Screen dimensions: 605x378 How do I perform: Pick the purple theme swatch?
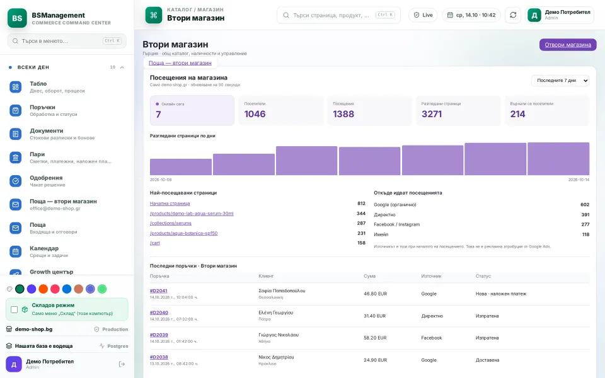click(x=32, y=289)
